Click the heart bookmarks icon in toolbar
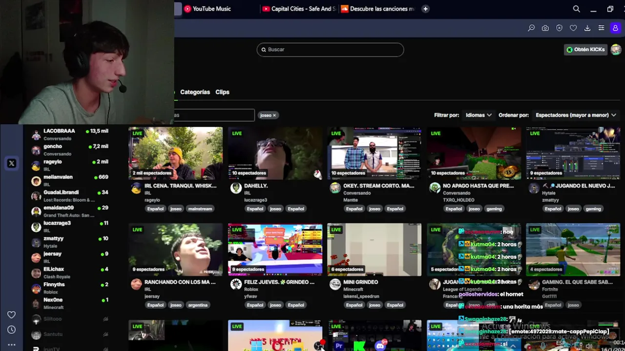625x351 pixels. click(573, 28)
